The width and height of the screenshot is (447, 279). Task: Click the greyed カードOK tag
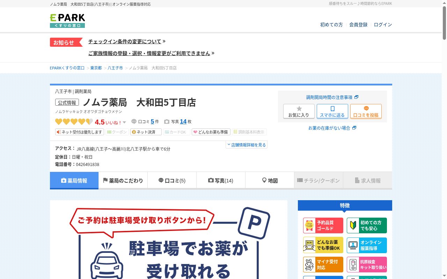tap(177, 132)
